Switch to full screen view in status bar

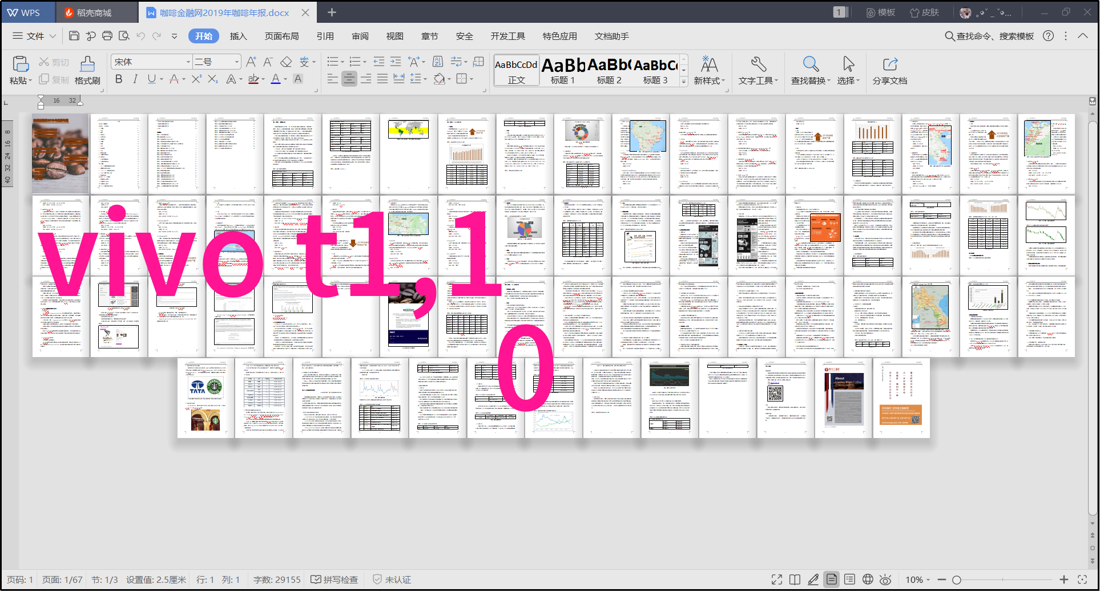[777, 579]
